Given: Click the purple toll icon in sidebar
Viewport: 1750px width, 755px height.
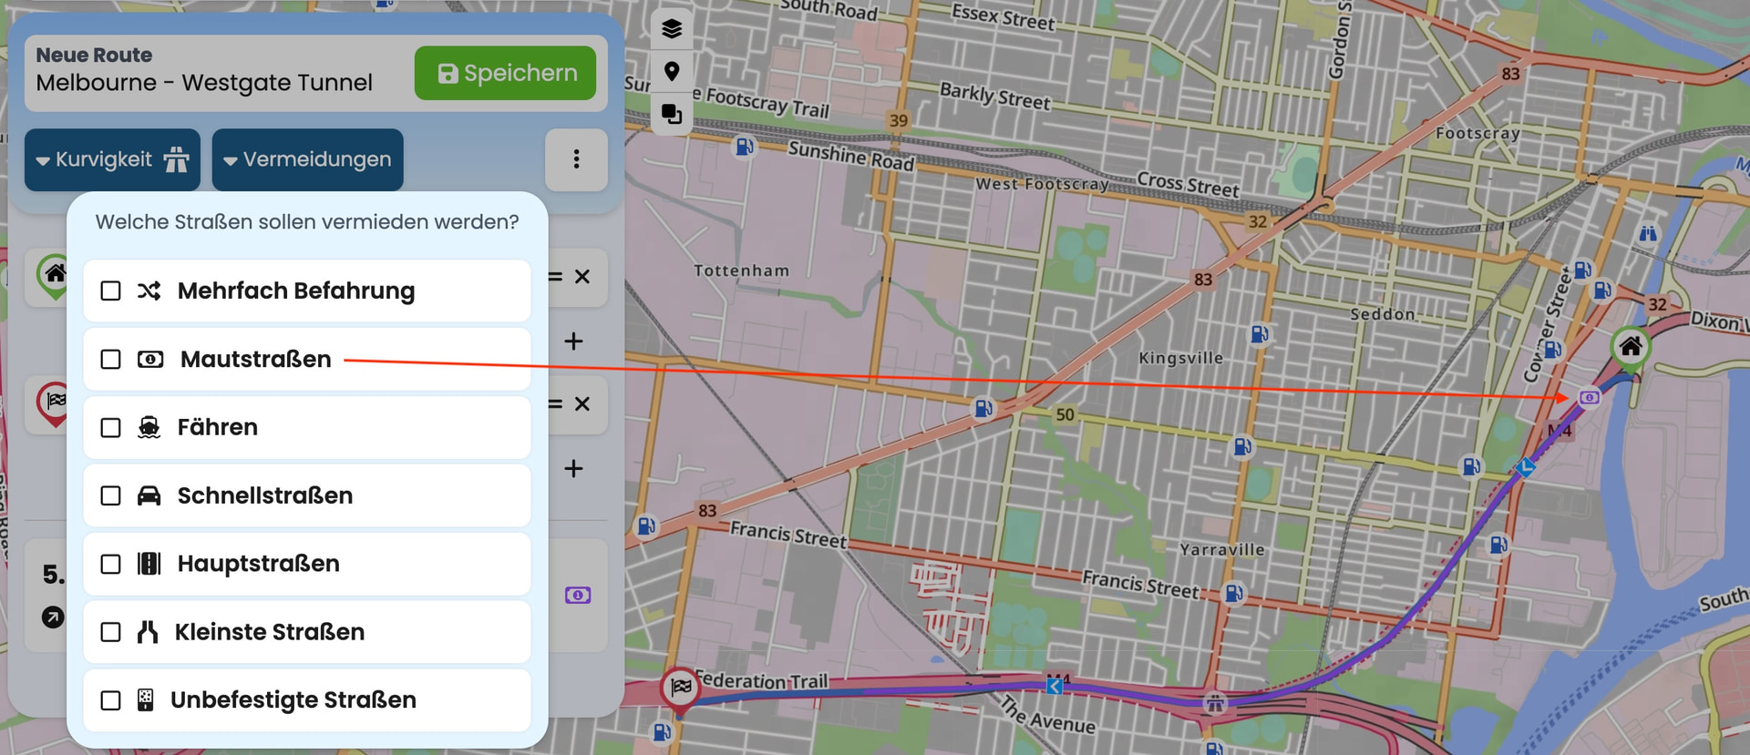Looking at the screenshot, I should point(578,596).
